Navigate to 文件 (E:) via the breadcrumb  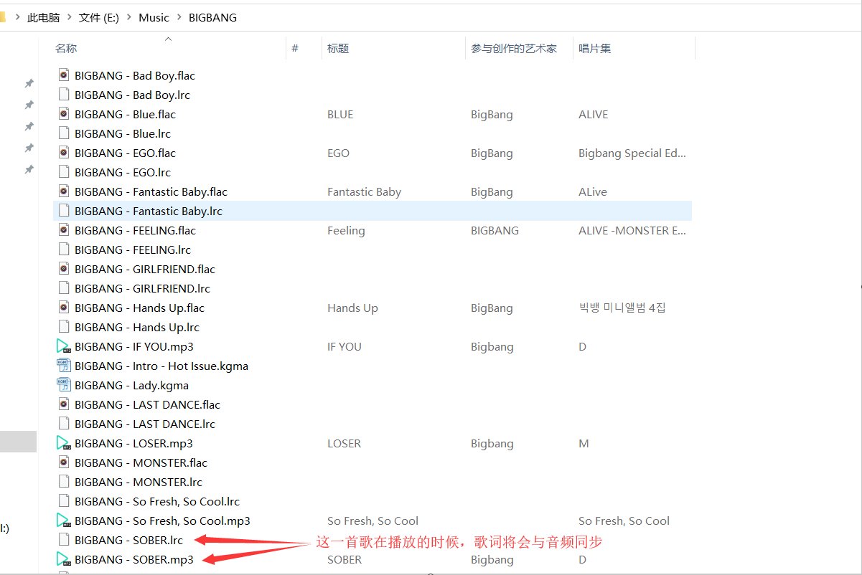coord(99,17)
